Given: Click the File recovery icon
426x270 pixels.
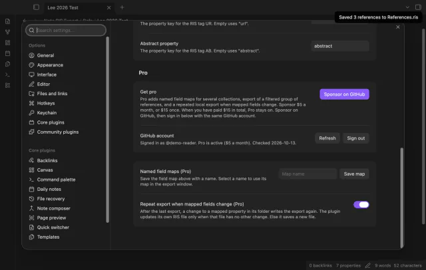Looking at the screenshot, I should pyautogui.click(x=31, y=199).
